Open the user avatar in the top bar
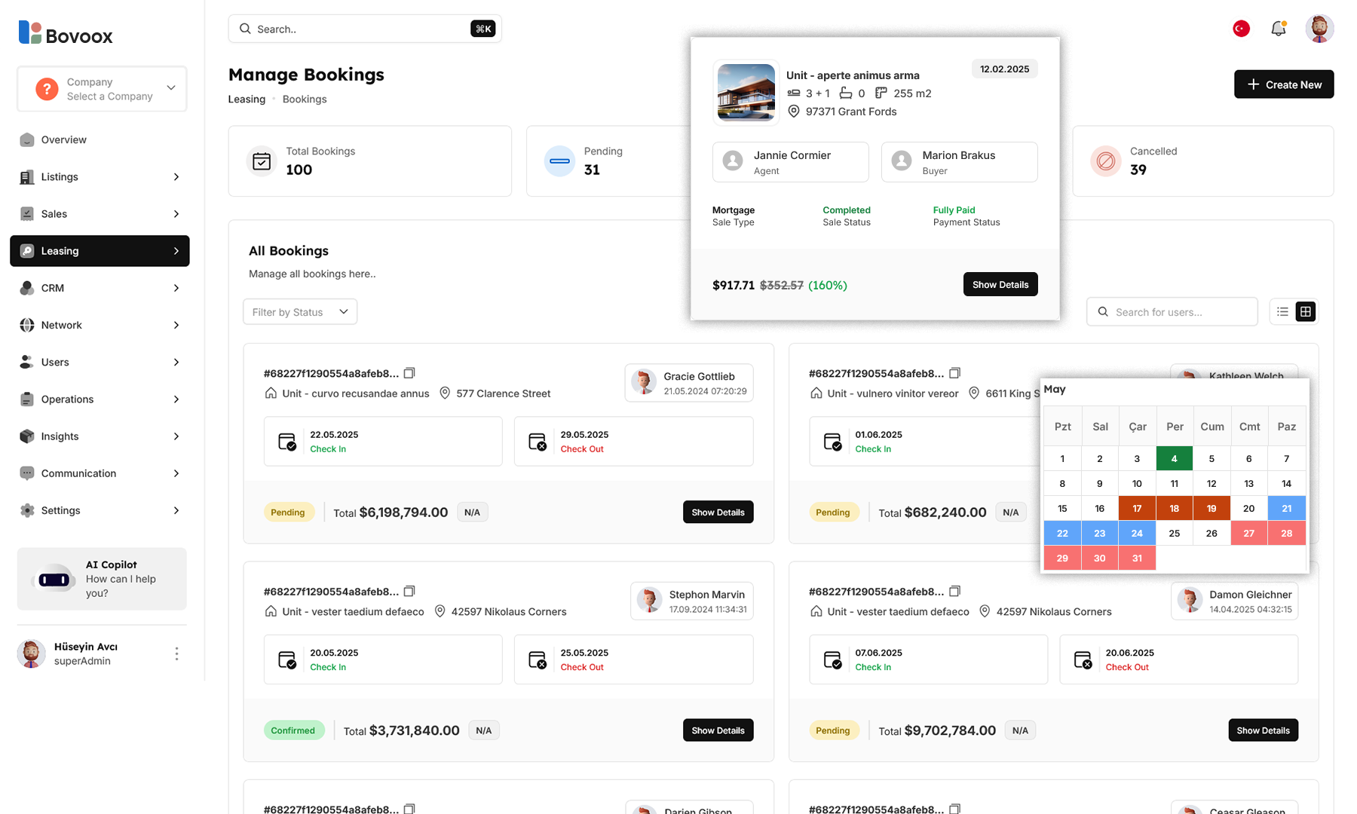This screenshot has width=1357, height=814. [x=1319, y=29]
